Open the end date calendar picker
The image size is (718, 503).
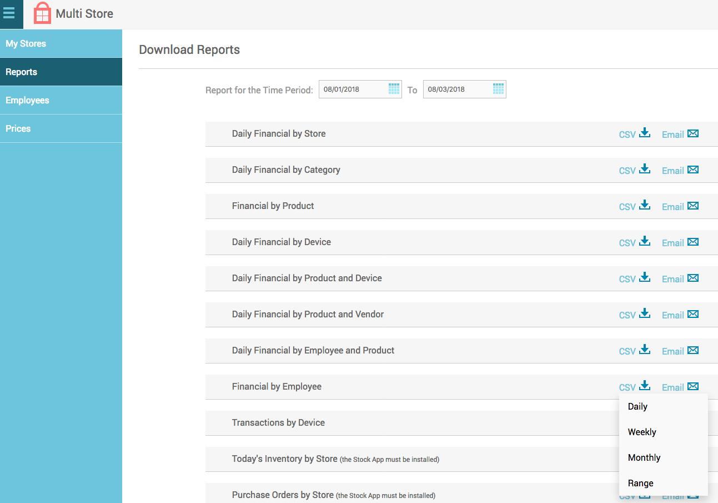(x=498, y=88)
